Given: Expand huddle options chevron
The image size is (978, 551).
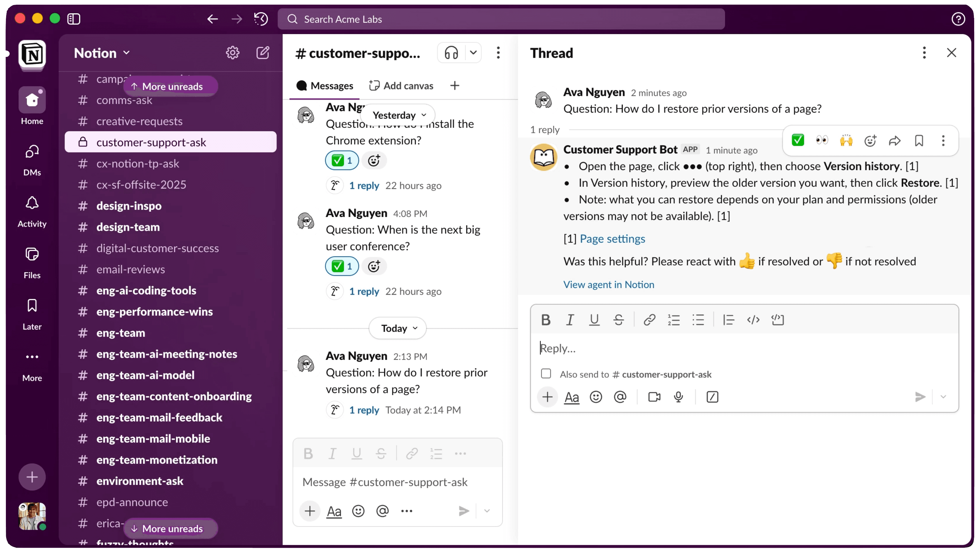Looking at the screenshot, I should [x=473, y=53].
